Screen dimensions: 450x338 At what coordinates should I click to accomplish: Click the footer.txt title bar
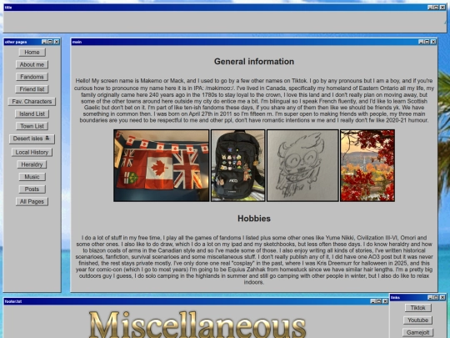tap(196, 301)
